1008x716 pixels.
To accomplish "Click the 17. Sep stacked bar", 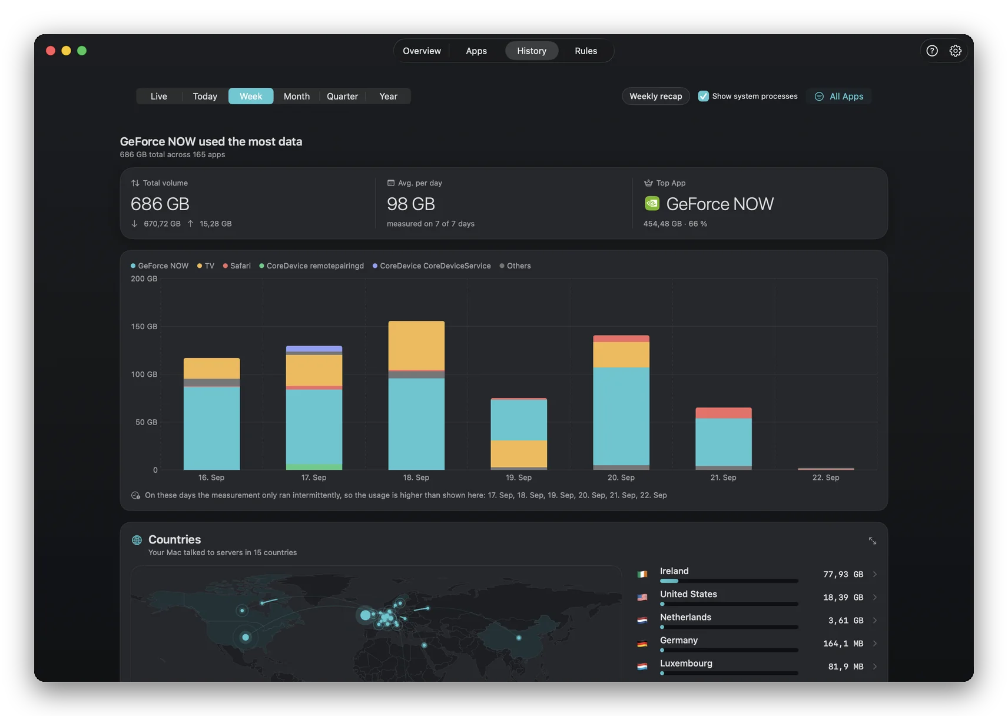I will [x=314, y=408].
